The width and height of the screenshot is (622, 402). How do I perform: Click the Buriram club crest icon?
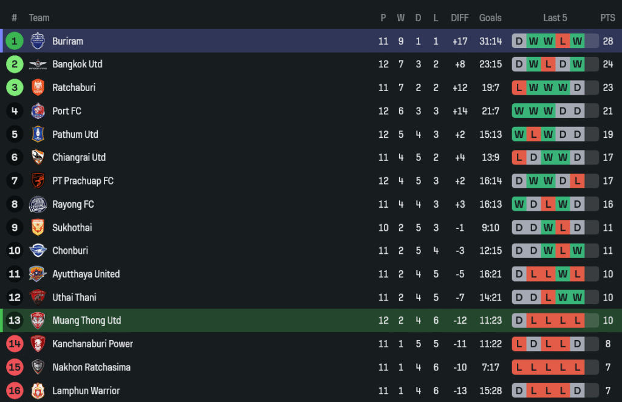point(38,41)
